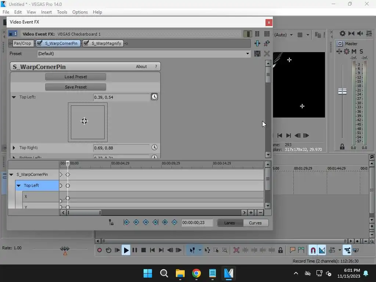Switch keyframe view to Curves
The width and height of the screenshot is (376, 282).
(256, 223)
